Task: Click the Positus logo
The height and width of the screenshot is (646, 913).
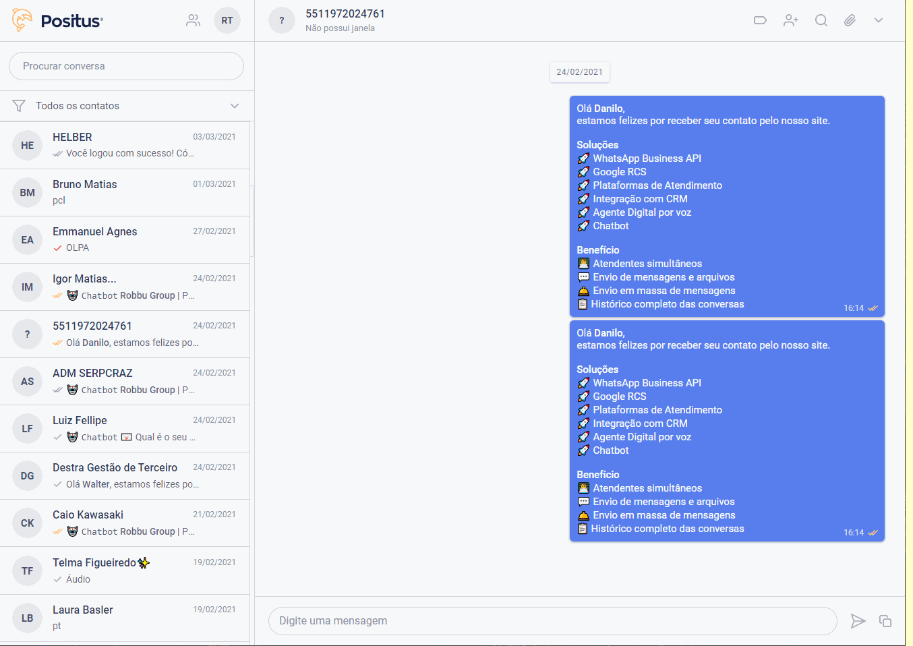Action: coord(57,20)
